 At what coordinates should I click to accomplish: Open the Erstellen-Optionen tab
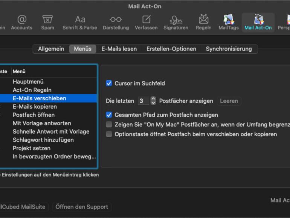171,49
